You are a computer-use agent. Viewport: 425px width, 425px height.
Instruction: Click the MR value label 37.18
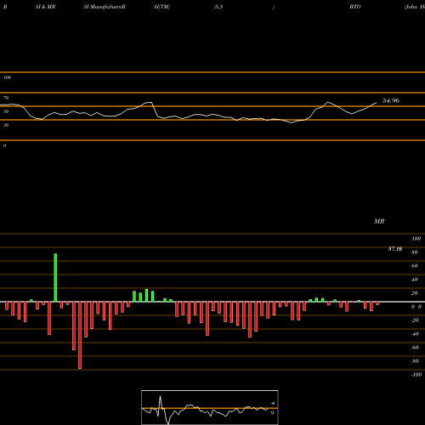[x=395, y=249]
